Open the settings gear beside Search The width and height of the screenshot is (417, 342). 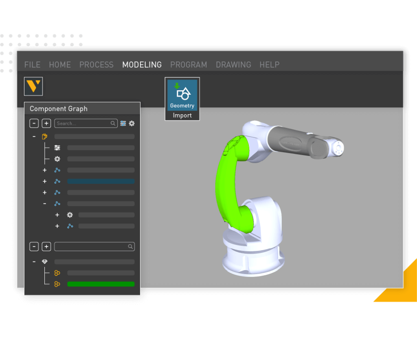pyautogui.click(x=132, y=124)
